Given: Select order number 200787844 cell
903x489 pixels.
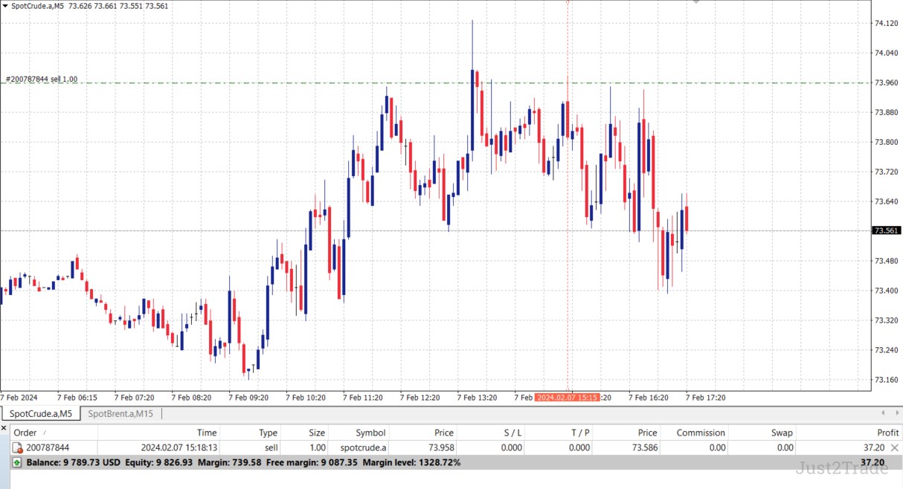Looking at the screenshot, I should coord(48,447).
